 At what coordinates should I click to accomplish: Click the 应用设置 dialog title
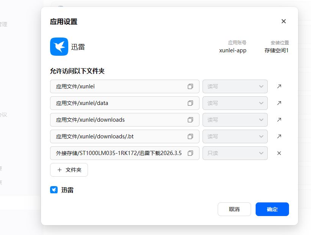click(x=64, y=21)
